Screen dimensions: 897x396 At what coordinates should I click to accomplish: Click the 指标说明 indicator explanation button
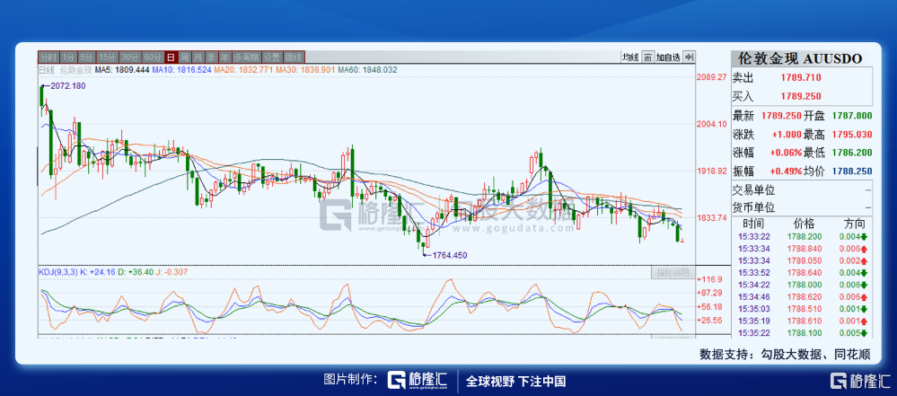pyautogui.click(x=673, y=272)
